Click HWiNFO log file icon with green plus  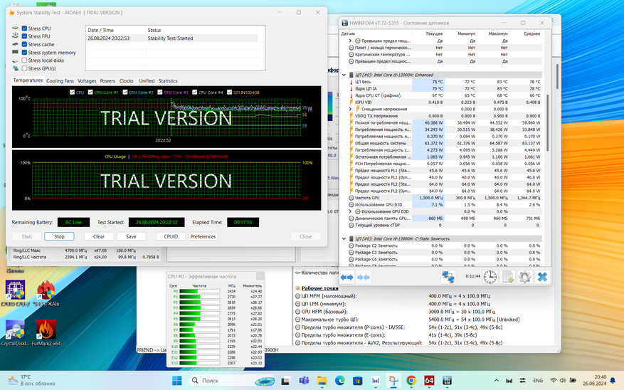coord(508,277)
